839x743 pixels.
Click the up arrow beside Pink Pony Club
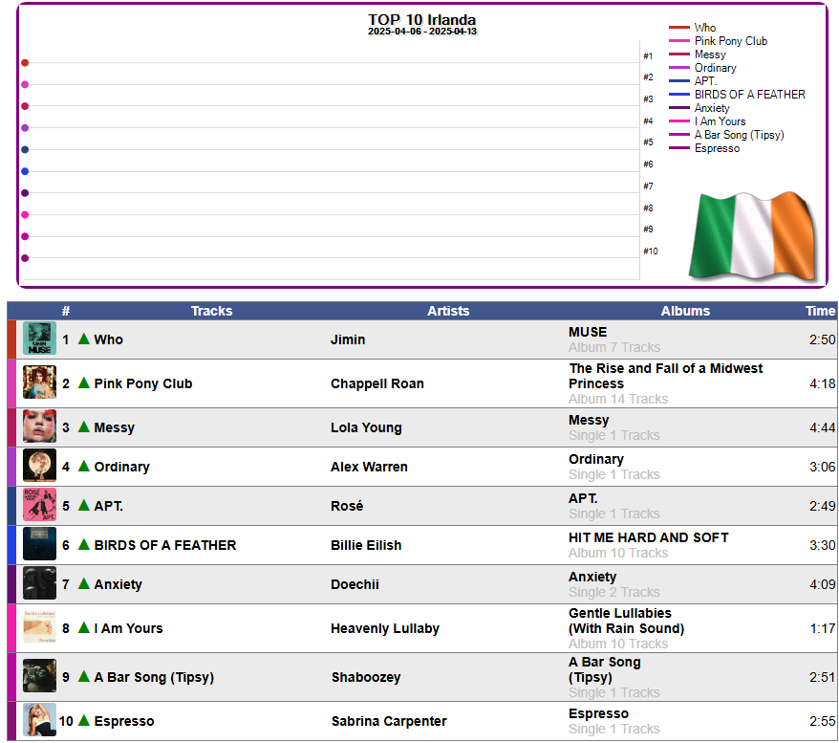[83, 382]
